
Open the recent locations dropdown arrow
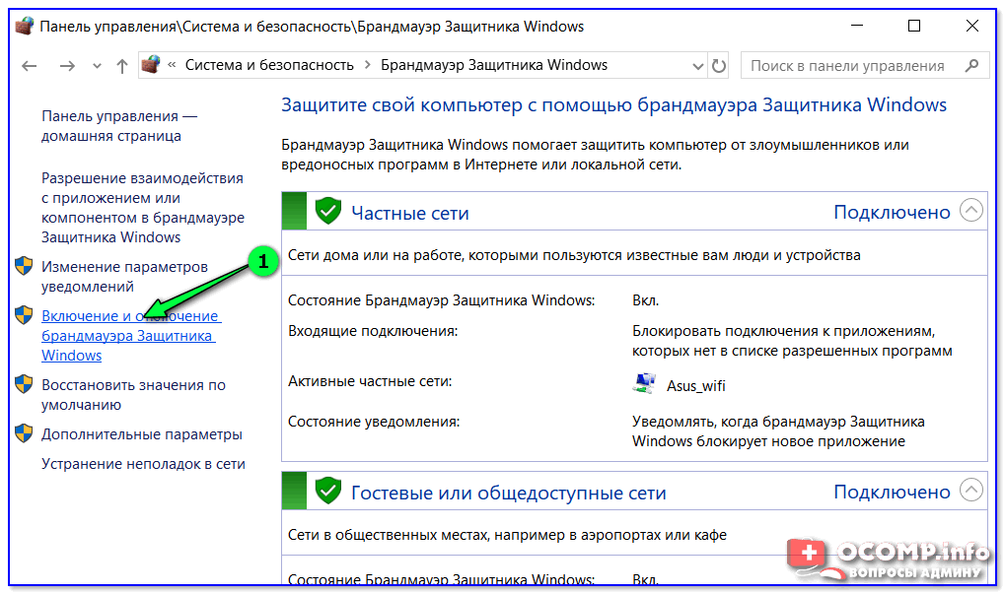(x=96, y=66)
